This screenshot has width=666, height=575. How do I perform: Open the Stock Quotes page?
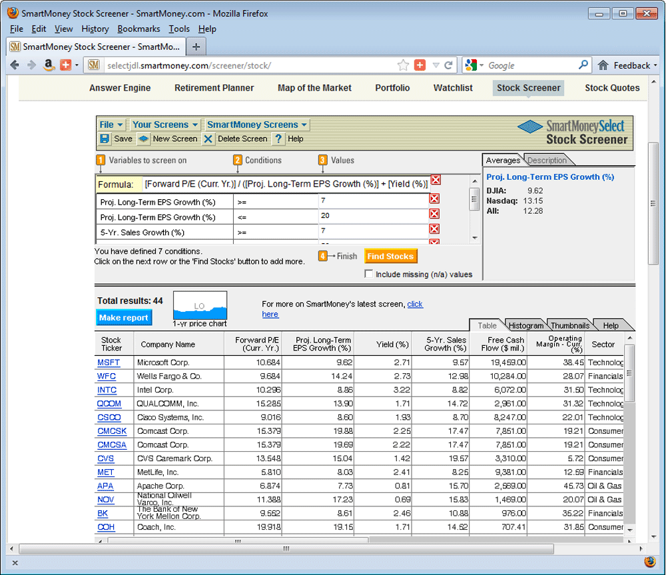click(612, 88)
